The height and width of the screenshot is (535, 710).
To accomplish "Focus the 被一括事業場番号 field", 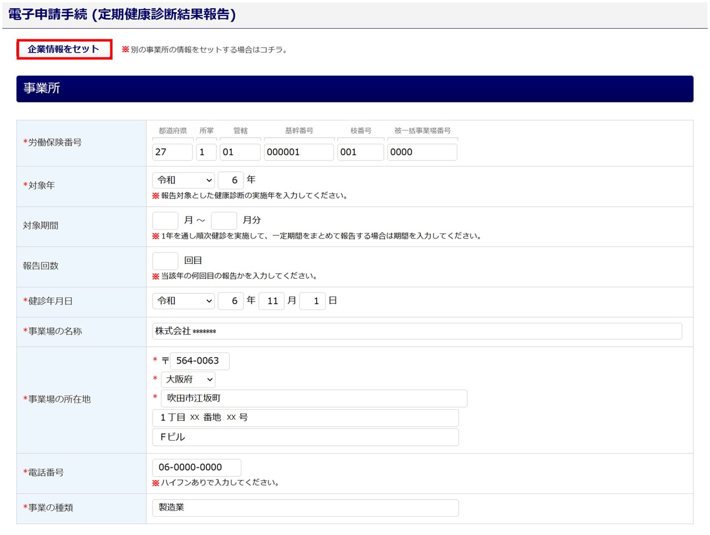I will [422, 152].
